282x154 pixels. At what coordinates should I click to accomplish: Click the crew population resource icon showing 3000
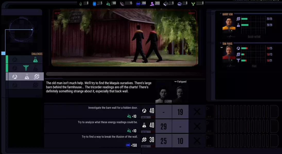pos(152,3)
